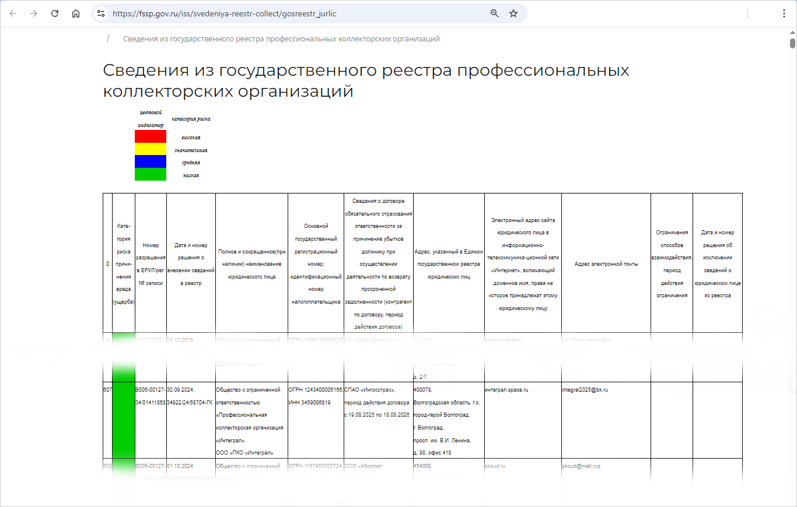Click the pkoud.ru website address
This screenshot has height=507, width=797.
tap(496, 466)
